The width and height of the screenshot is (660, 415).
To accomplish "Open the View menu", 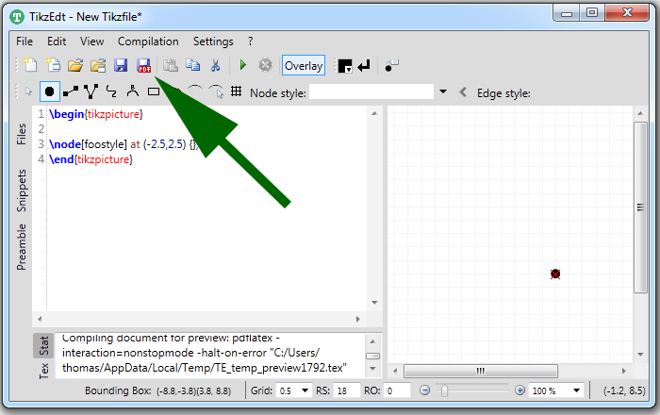I will 91,41.
